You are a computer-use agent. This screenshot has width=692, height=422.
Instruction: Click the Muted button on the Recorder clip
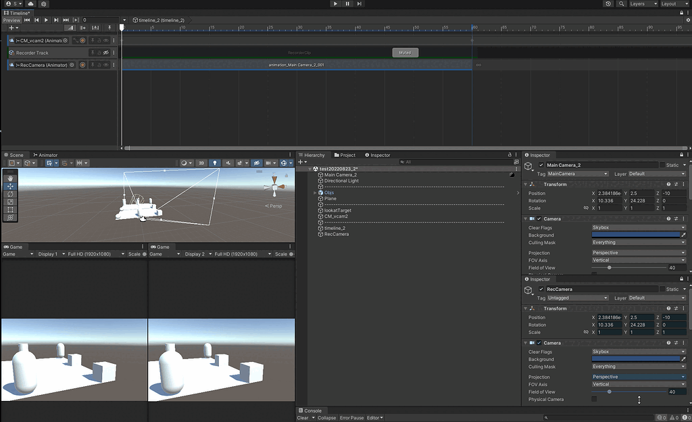[405, 52]
